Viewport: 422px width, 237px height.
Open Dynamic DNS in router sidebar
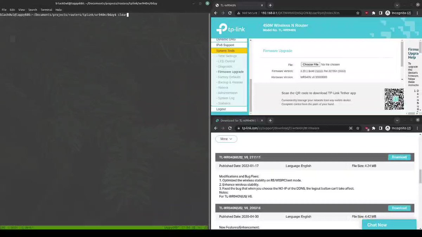coord(229,40)
